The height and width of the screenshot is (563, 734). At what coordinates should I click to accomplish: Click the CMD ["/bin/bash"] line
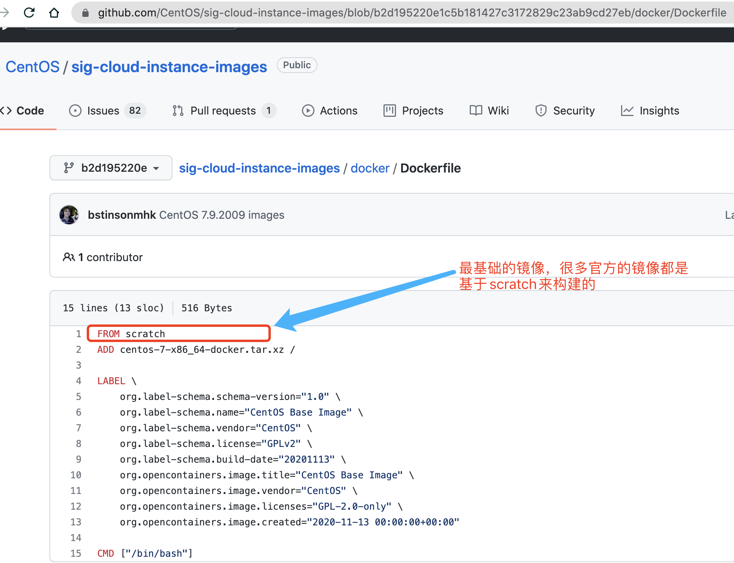(145, 553)
